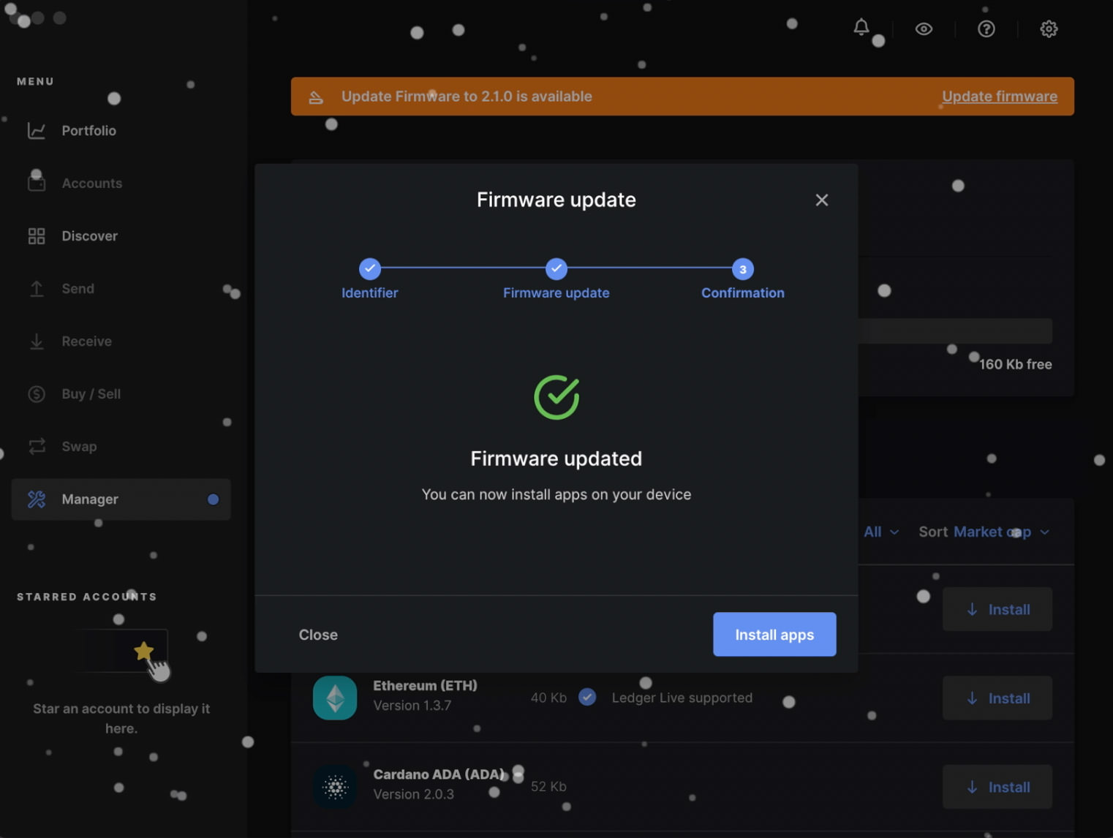
Task: Click the Install apps button
Action: click(774, 635)
